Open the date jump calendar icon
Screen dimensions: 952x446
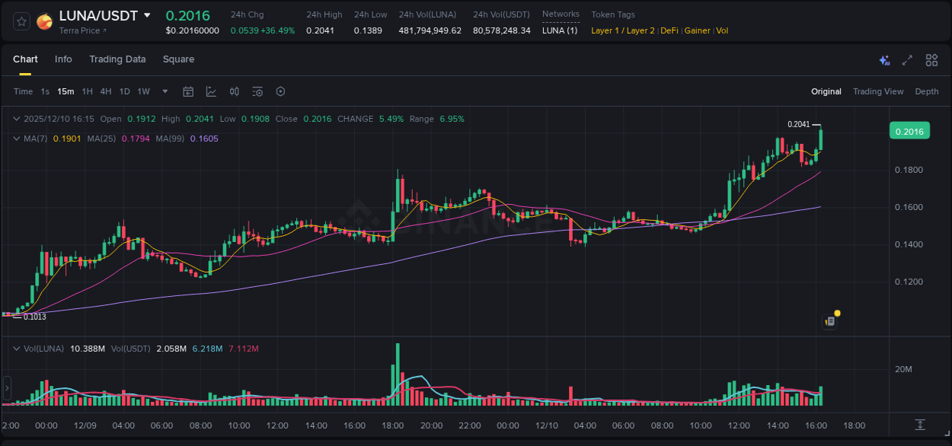point(188,91)
